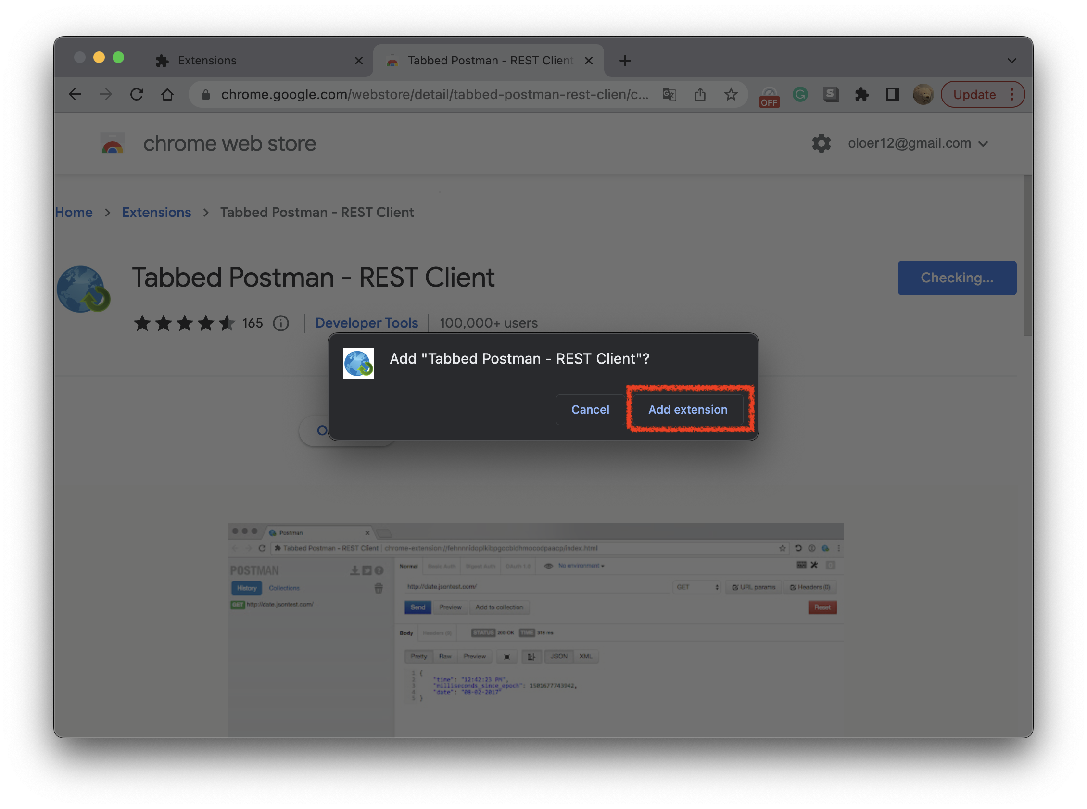Viewport: 1087px width, 809px height.
Task: Click the star rating of the extension
Action: point(184,323)
